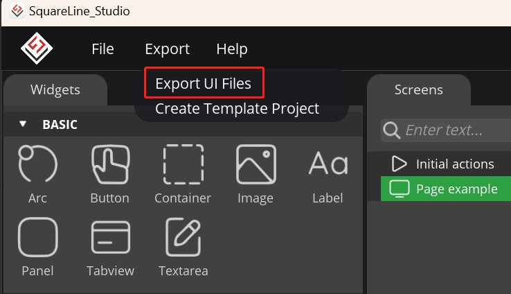Select the Arc widget icon

click(x=38, y=164)
